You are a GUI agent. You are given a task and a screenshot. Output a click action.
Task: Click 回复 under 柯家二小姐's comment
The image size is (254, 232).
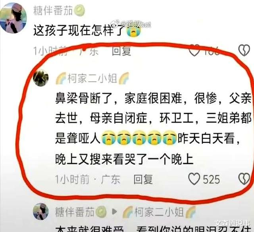143,179
